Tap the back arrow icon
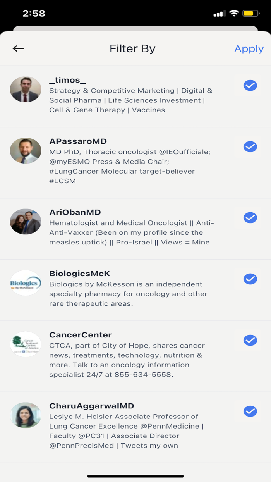This screenshot has height=482, width=271. (18, 48)
